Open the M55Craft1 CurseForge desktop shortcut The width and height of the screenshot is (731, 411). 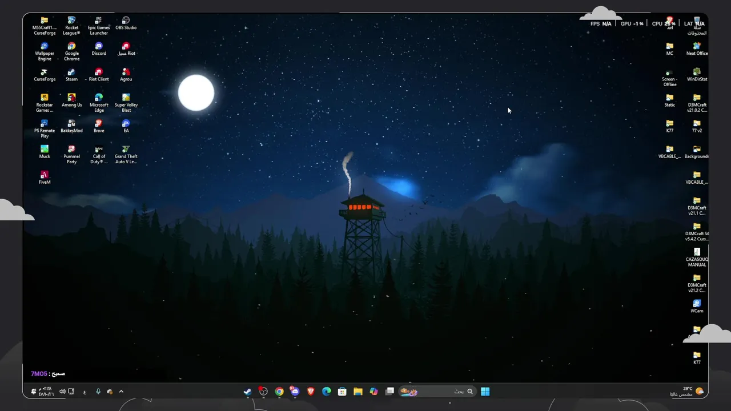45,26
